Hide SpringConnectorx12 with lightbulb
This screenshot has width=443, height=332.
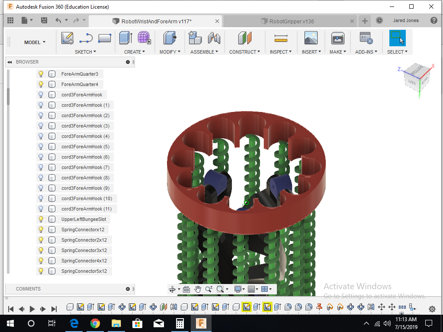click(x=41, y=230)
